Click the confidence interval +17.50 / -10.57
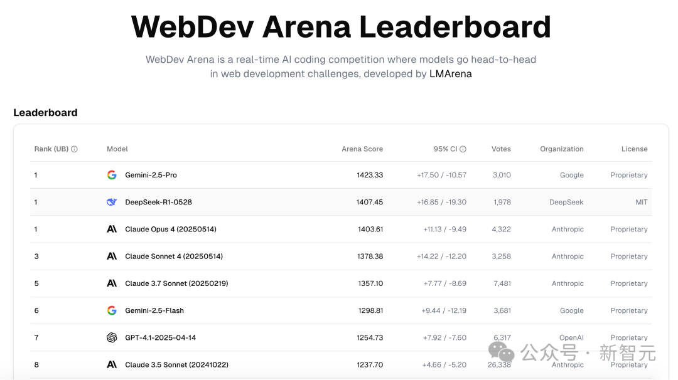This screenshot has height=380, width=678. (441, 175)
